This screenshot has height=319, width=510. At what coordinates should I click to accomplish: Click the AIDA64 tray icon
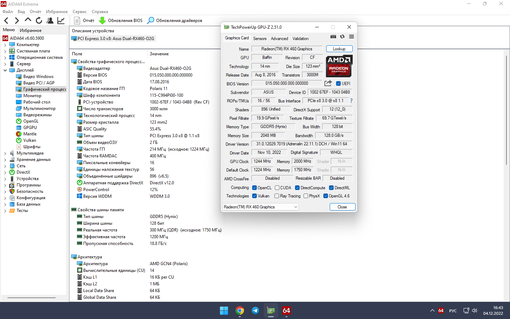(x=441, y=310)
